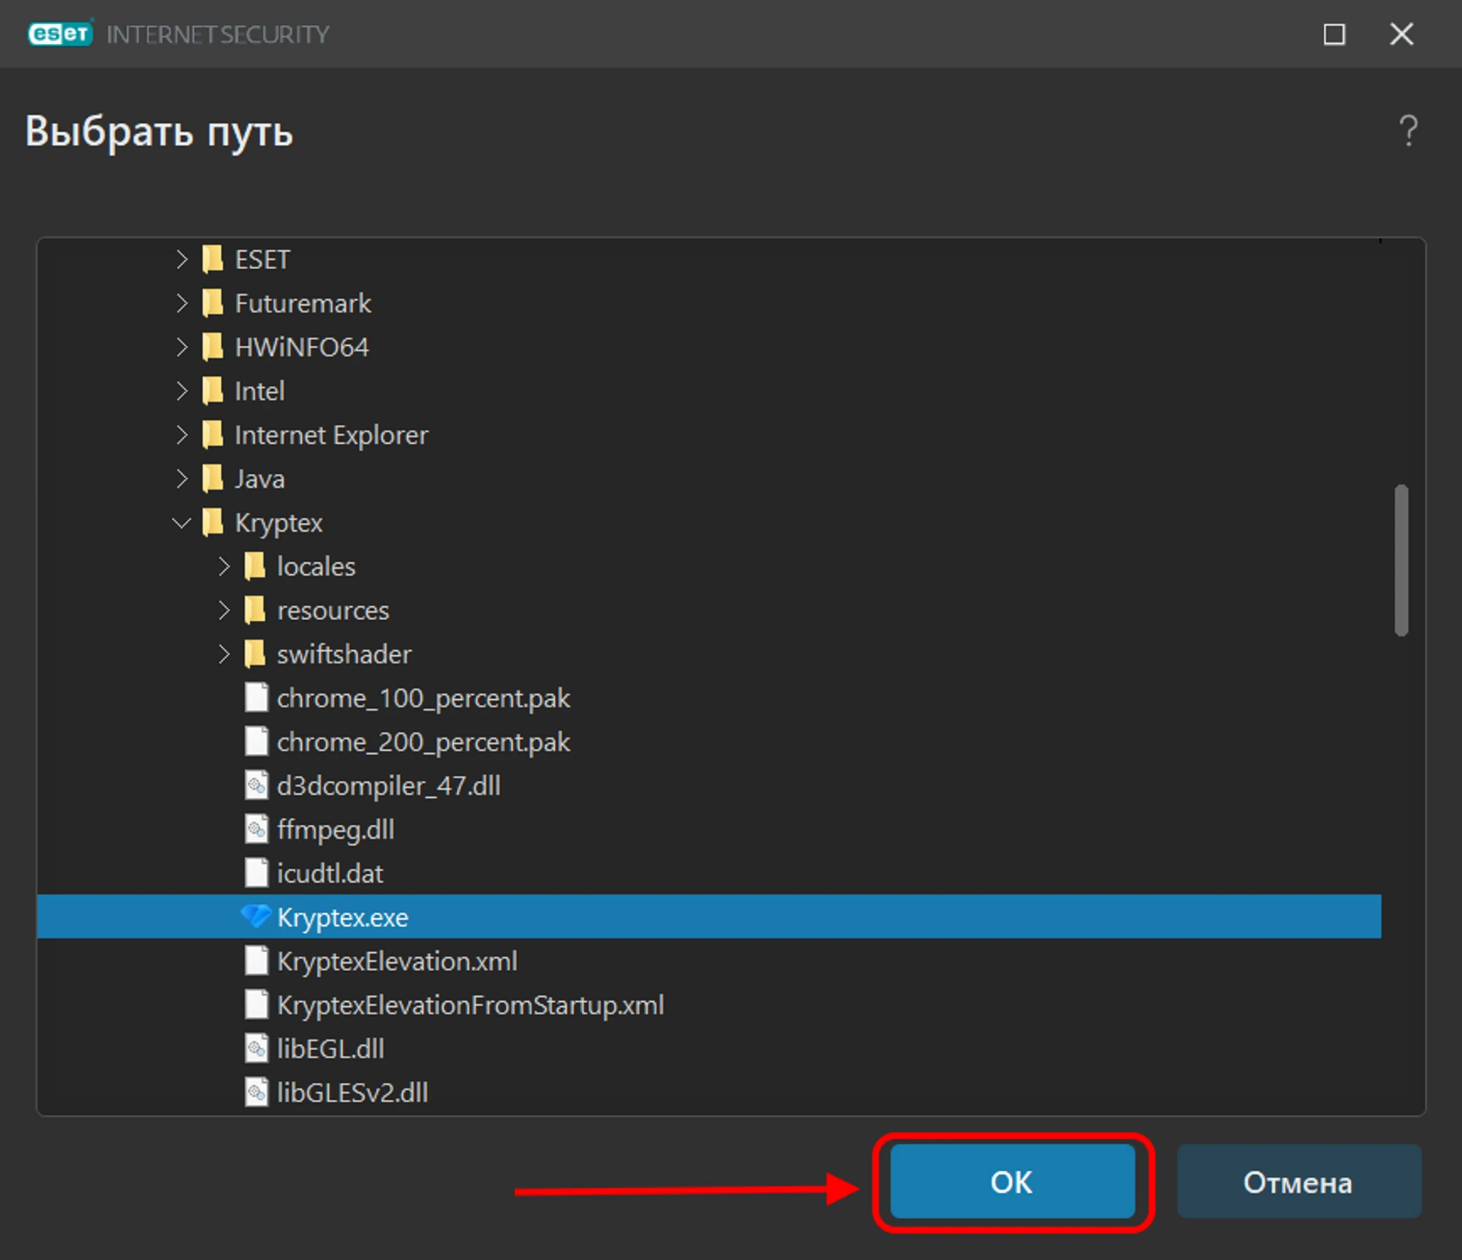Expand the resources subfolder arrow
The width and height of the screenshot is (1462, 1260).
pyautogui.click(x=224, y=611)
